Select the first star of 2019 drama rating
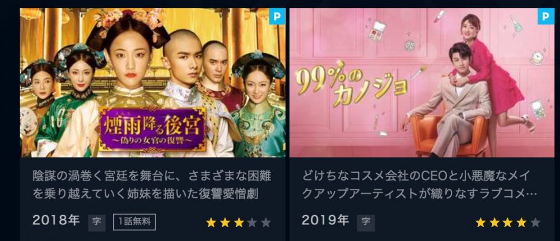 coord(480,223)
